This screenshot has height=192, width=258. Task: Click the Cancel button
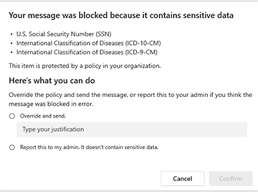[182, 179]
